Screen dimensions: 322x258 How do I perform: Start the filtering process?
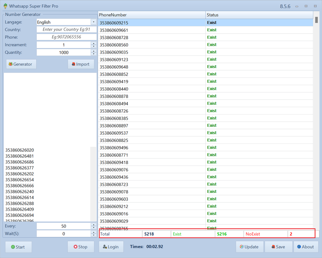pyautogui.click(x=18, y=247)
